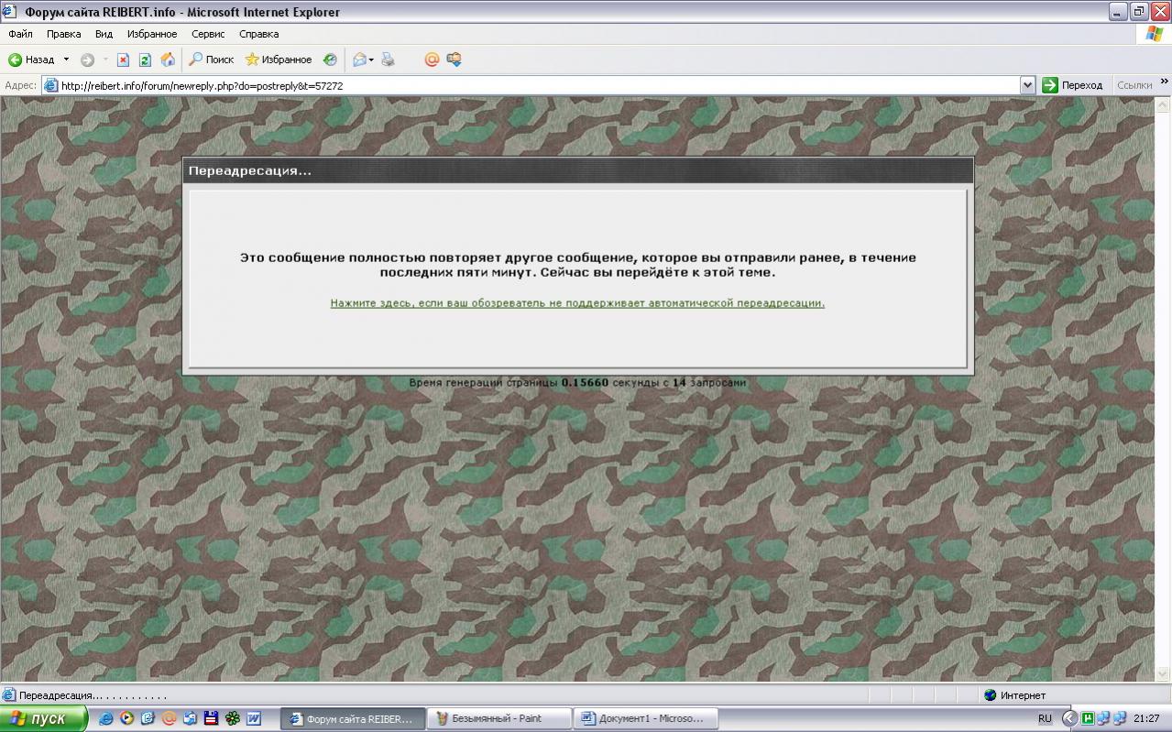Open the Поиск search panel
1172x732 pixels.
point(211,60)
